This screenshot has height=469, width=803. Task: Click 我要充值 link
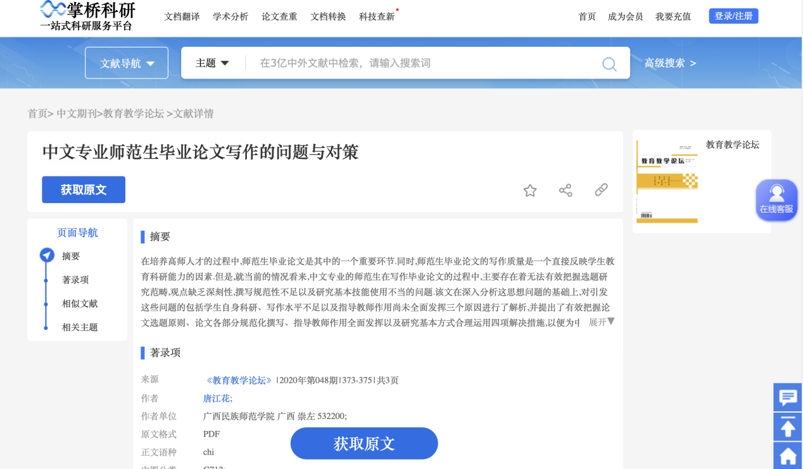(x=673, y=16)
